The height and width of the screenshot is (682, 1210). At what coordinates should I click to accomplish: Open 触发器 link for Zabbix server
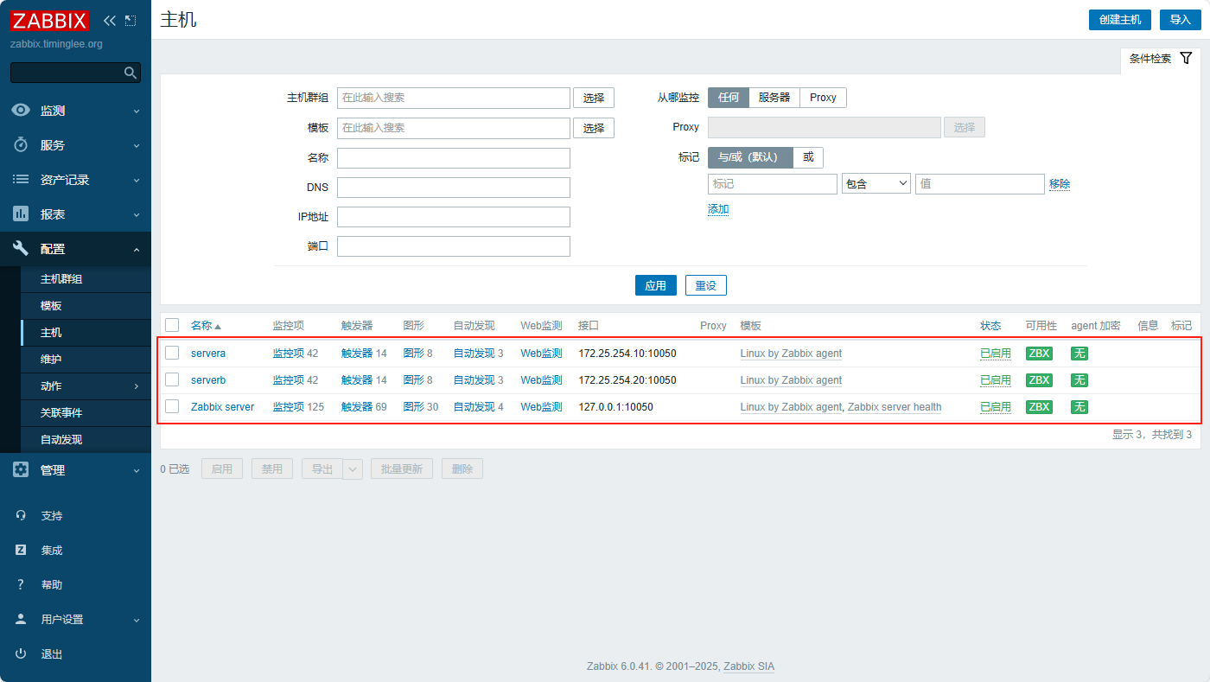coord(357,407)
